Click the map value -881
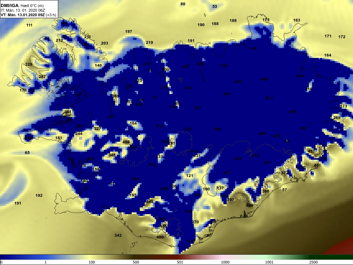The image size is (353, 265). point(227,94)
